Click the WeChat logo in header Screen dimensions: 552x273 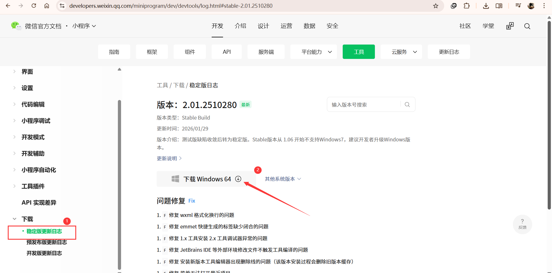[16, 26]
